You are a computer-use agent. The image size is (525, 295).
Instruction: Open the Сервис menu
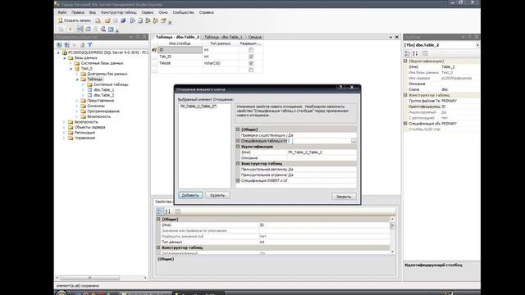pyautogui.click(x=148, y=12)
